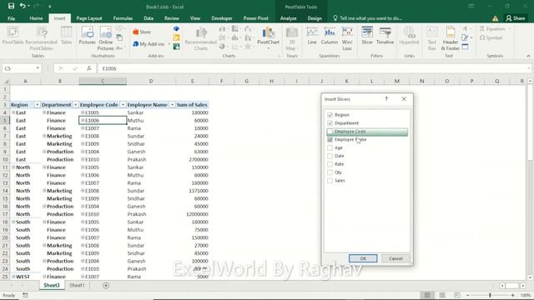This screenshot has width=534, height=300.
Task: Open the Region column filter dropdown
Action: 37,105
